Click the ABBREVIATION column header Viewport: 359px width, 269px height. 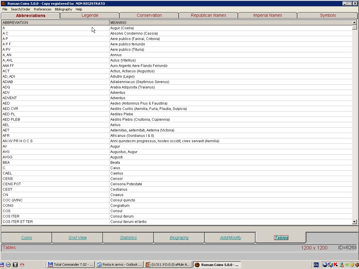click(x=55, y=23)
